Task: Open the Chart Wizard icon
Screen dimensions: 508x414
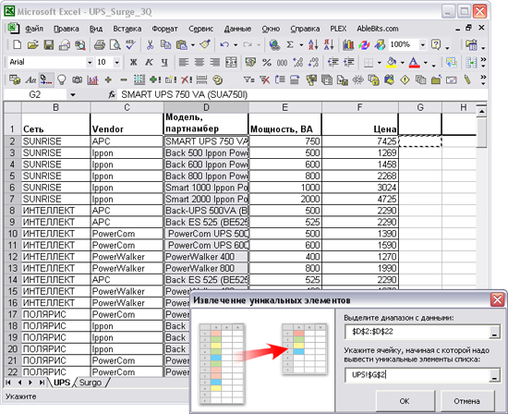Action: [348, 44]
